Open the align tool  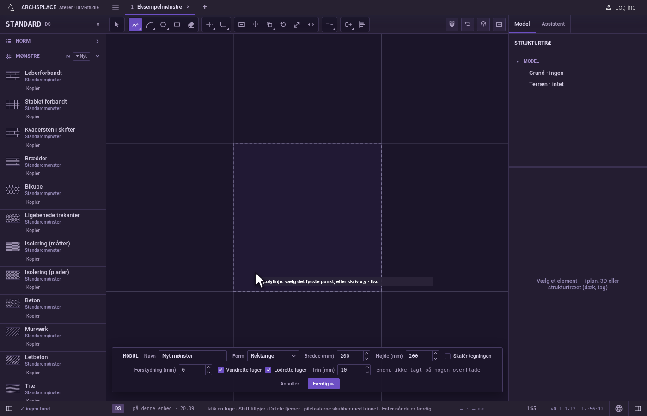pos(362,24)
